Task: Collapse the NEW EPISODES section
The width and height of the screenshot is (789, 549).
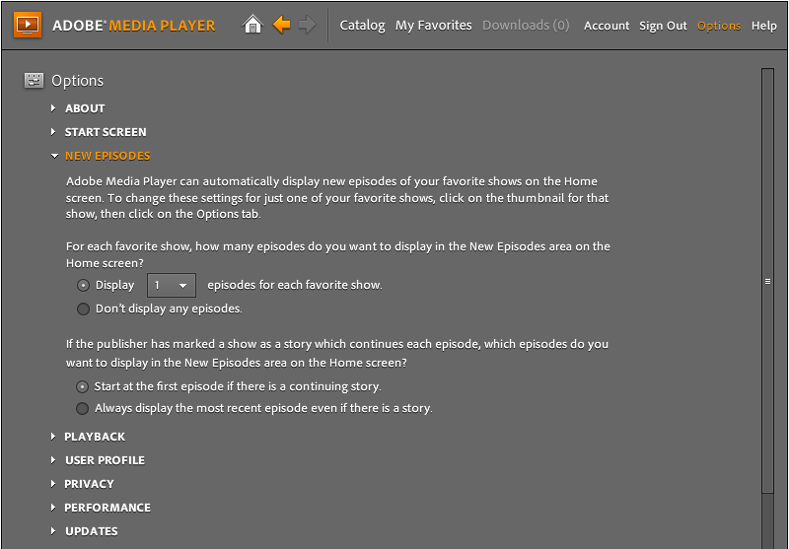Action: (107, 156)
